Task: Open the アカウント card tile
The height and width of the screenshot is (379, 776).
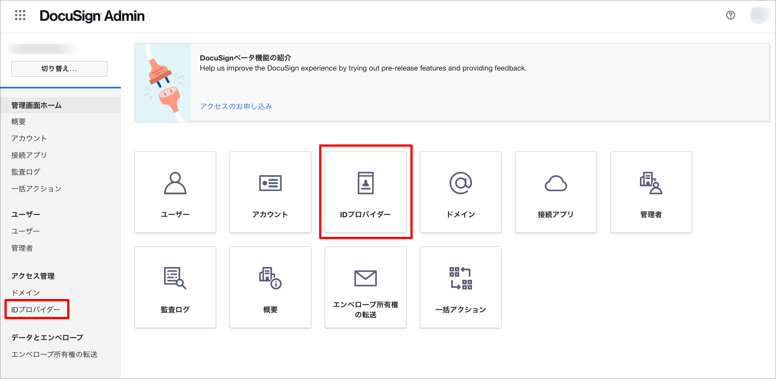Action: 270,192
